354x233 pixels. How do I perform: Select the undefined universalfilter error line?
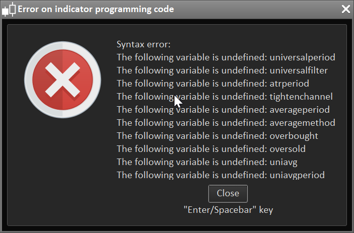coord(225,70)
